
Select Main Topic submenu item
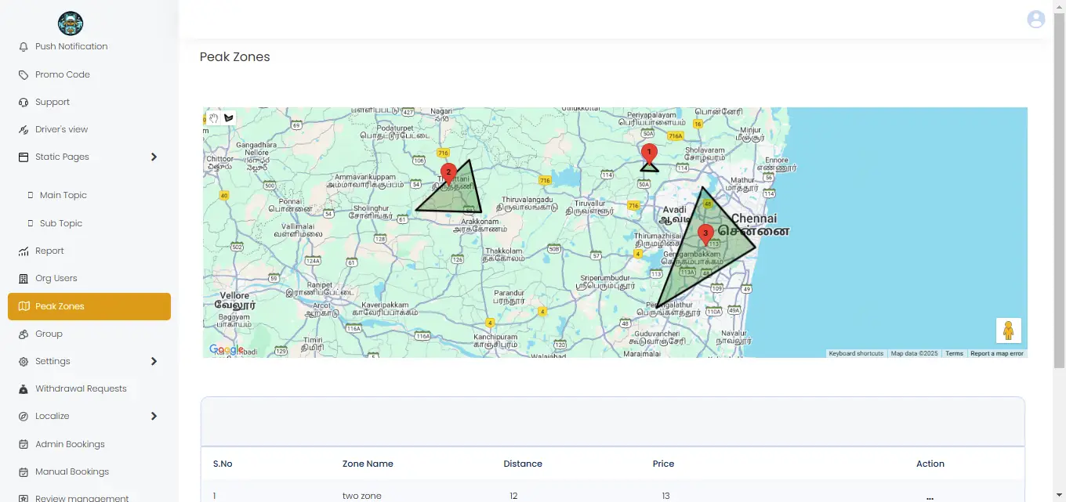coord(63,196)
